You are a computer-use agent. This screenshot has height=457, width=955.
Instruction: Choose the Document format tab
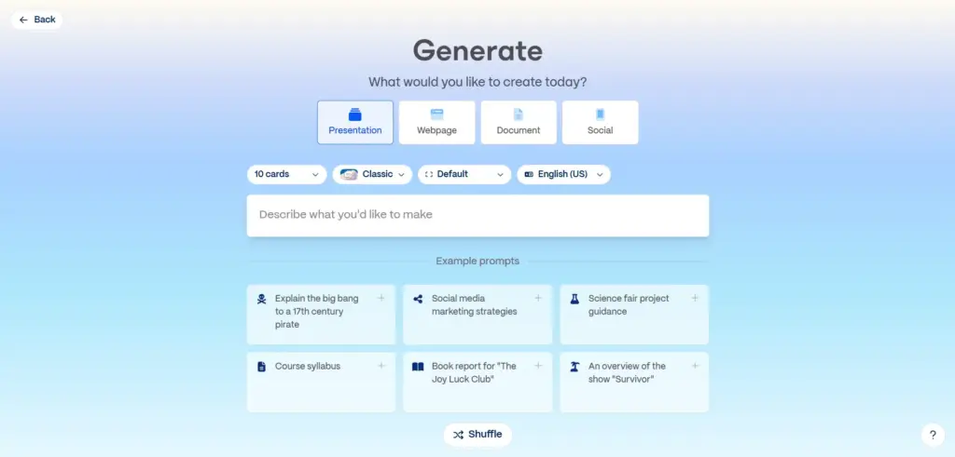(x=519, y=122)
